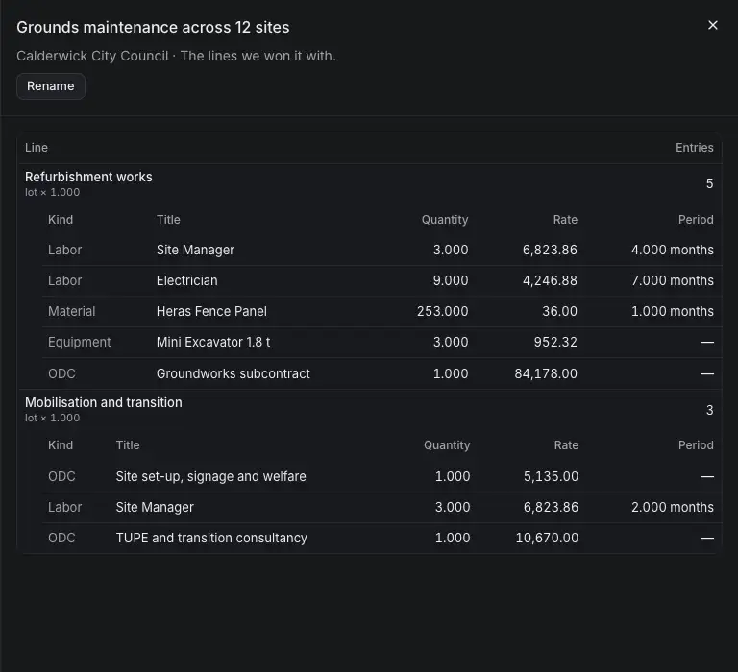The width and height of the screenshot is (738, 672).
Task: Click the 253.000 quantity value
Action: [442, 311]
